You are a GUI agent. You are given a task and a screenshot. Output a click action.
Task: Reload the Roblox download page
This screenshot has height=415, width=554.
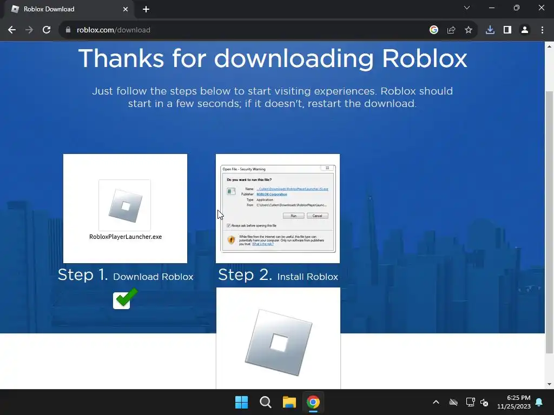click(47, 30)
